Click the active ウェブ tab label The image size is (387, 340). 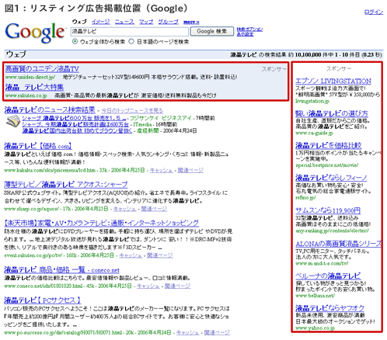pyautogui.click(x=79, y=22)
